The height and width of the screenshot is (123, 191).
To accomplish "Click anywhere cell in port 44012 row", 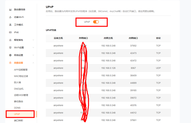I will point(58,113).
